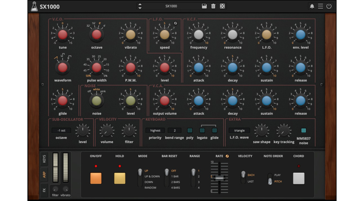Image resolution: width=364 pixels, height=201 pixels.
Task: Select the UP & DOWN mode label
Action: [x=152, y=176]
